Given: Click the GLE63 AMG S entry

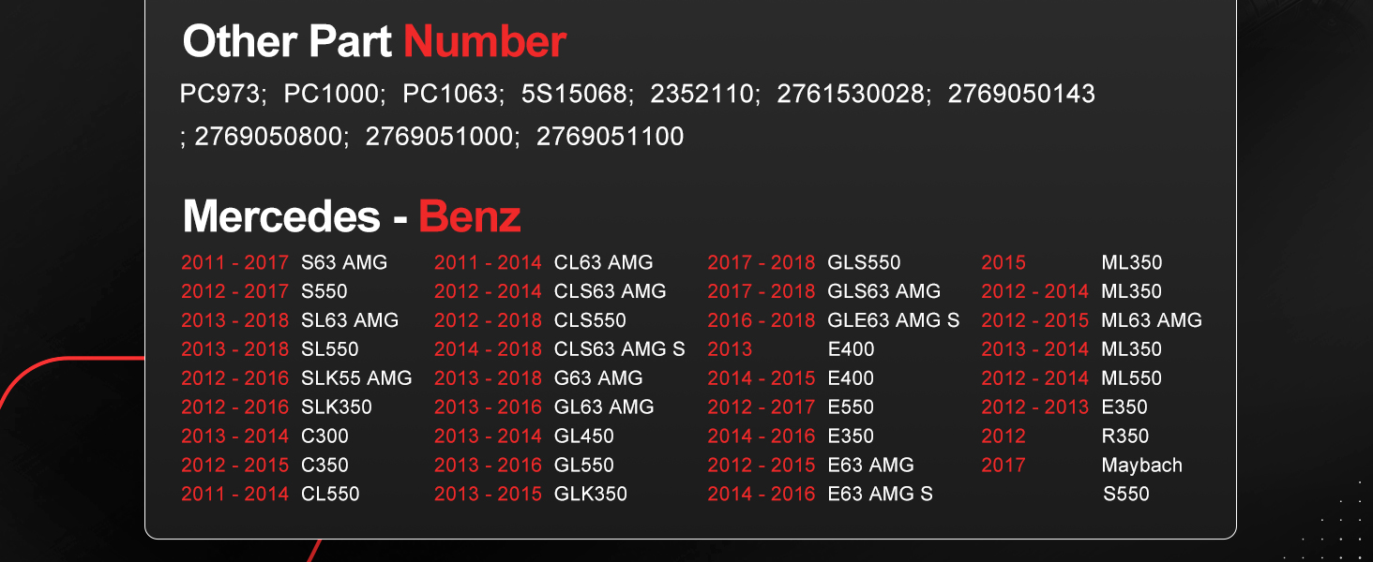Looking at the screenshot, I should (x=894, y=320).
